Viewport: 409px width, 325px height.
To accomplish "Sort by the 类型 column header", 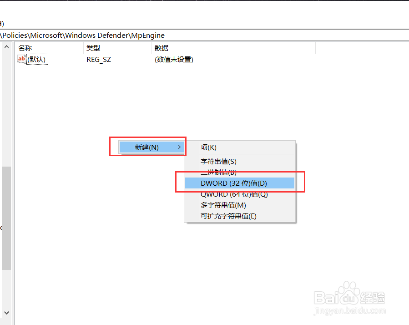I will [118, 48].
